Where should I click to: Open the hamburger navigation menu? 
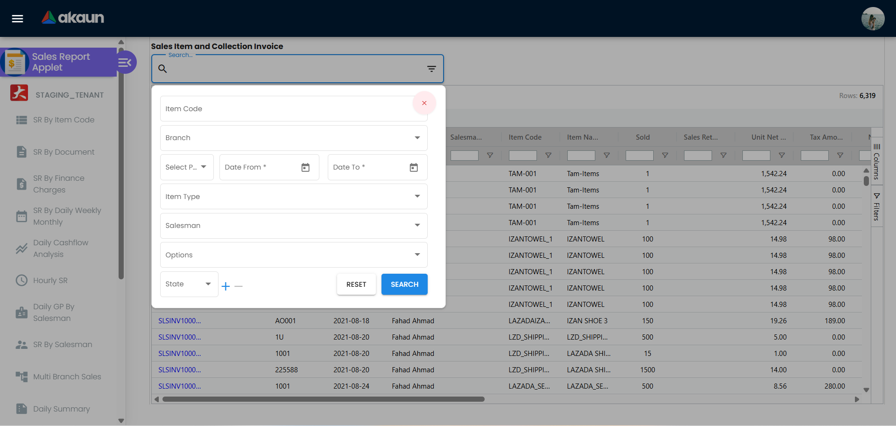[17, 19]
